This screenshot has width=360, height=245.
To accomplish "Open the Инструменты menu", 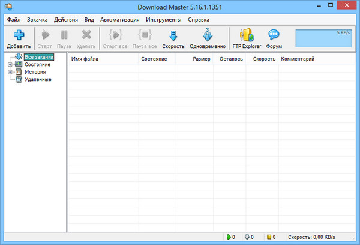I will [x=163, y=20].
